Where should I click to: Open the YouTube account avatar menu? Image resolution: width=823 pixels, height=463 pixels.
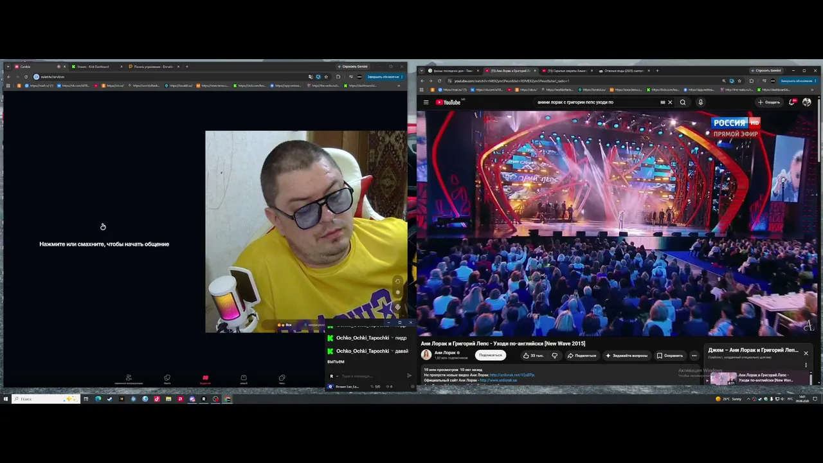807,102
